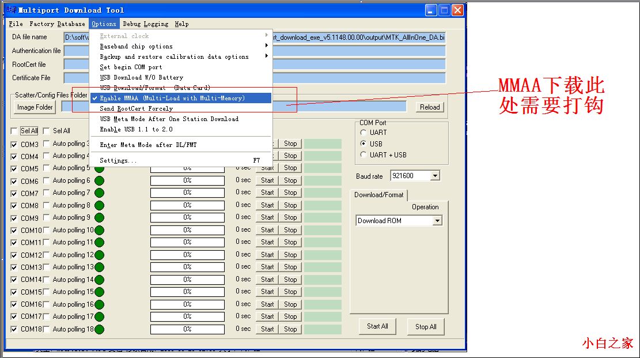This screenshot has height=358, width=640.
Task: Click the COM17 progress bar showing 0%
Action: [187, 316]
